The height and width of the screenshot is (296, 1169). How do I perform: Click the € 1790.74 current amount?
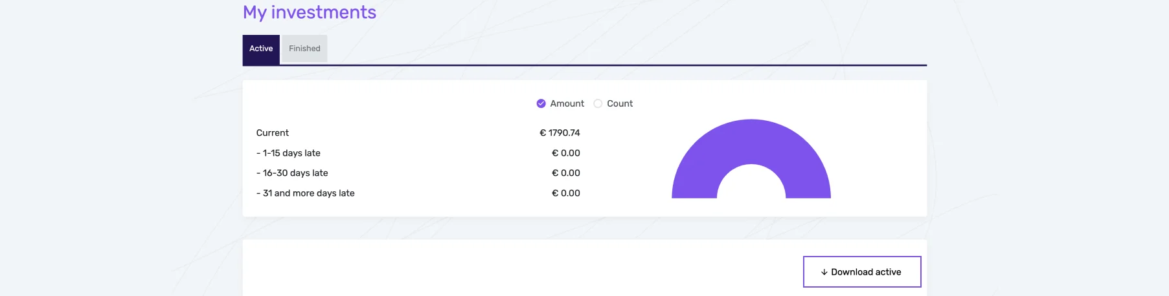[x=560, y=133]
